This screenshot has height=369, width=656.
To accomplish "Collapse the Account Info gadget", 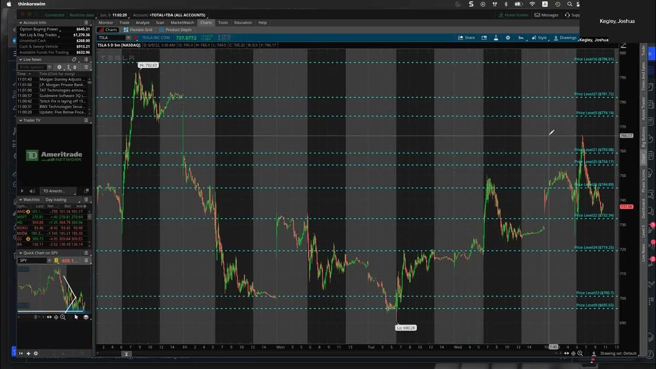I will pos(21,23).
